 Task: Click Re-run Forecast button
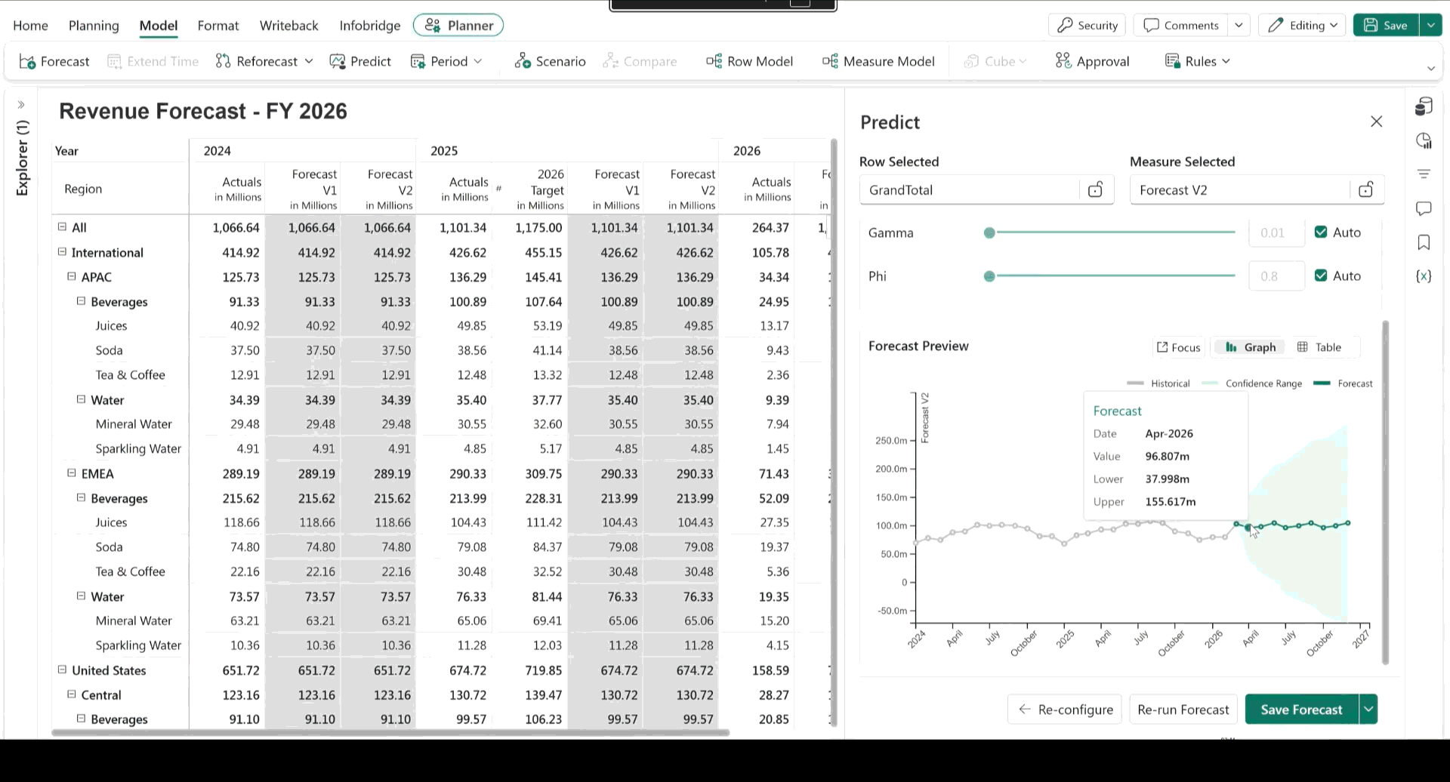tap(1183, 709)
